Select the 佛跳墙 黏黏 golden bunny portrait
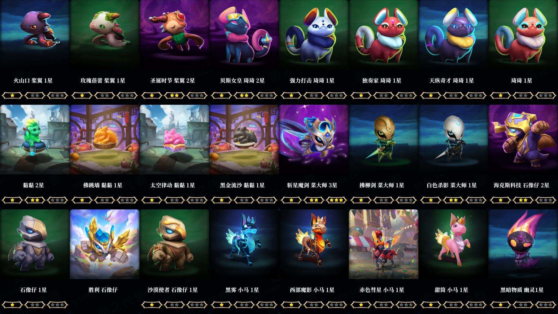This screenshot has height=314, width=558. [x=105, y=140]
